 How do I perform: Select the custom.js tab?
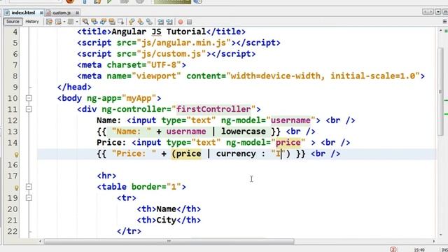(x=62, y=13)
